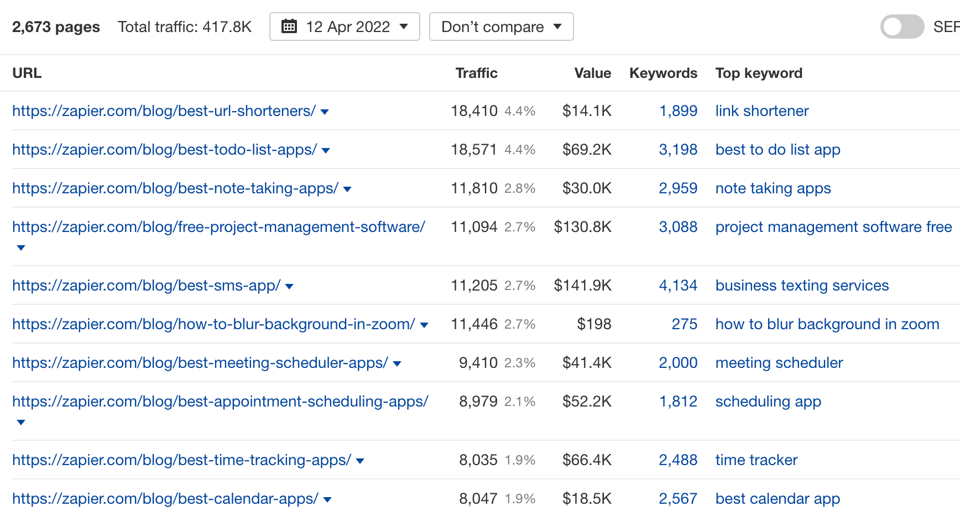Viewport: 960px width, 517px height.
Task: Click the "note taking apps" top keyword
Action: 773,188
